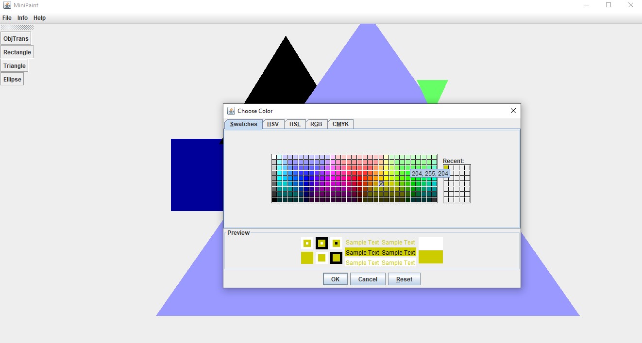Image resolution: width=642 pixels, height=343 pixels.
Task: Select the Rectangle drawing tool
Action: 17,52
